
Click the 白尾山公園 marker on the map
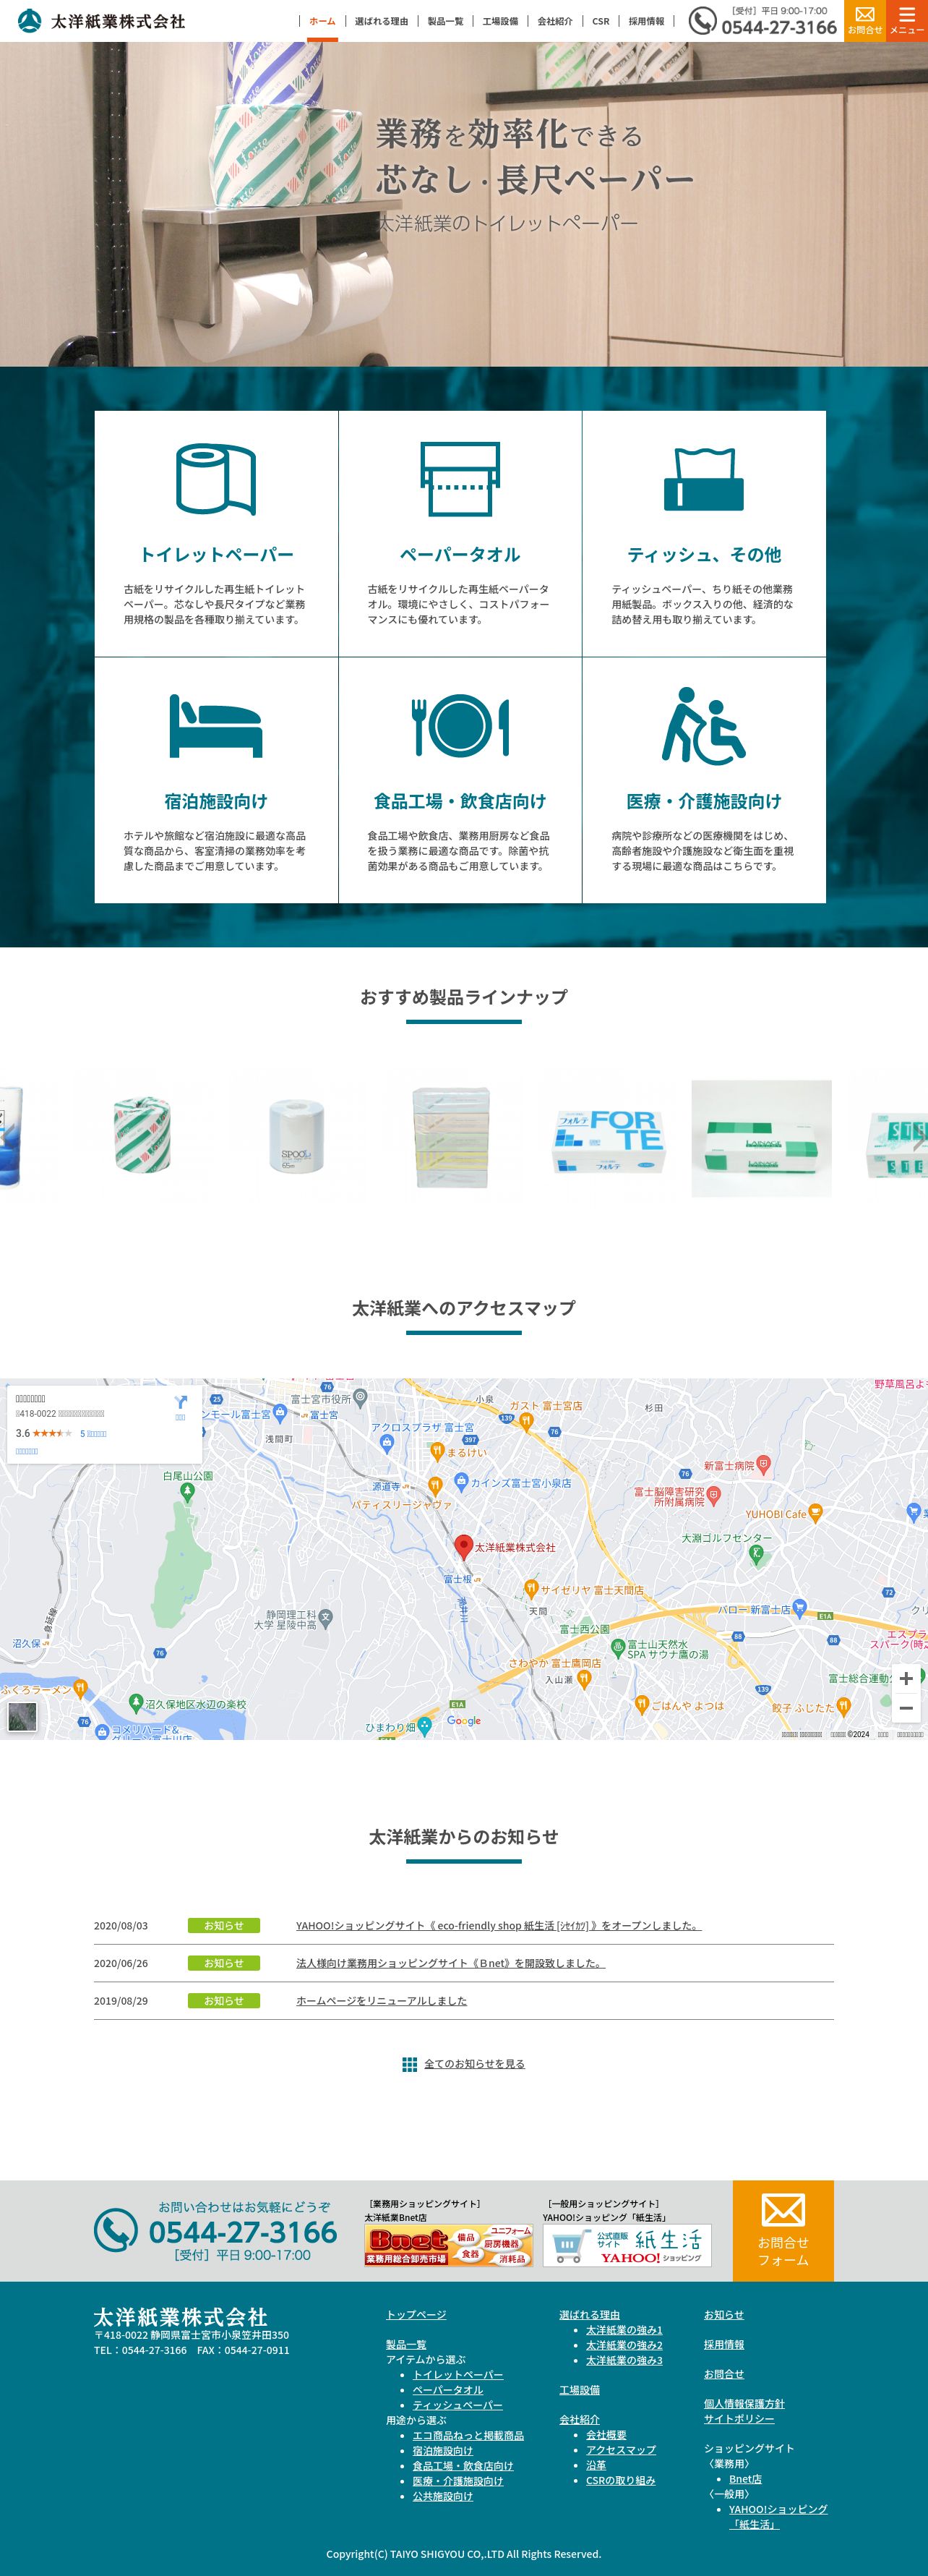[x=186, y=1491]
